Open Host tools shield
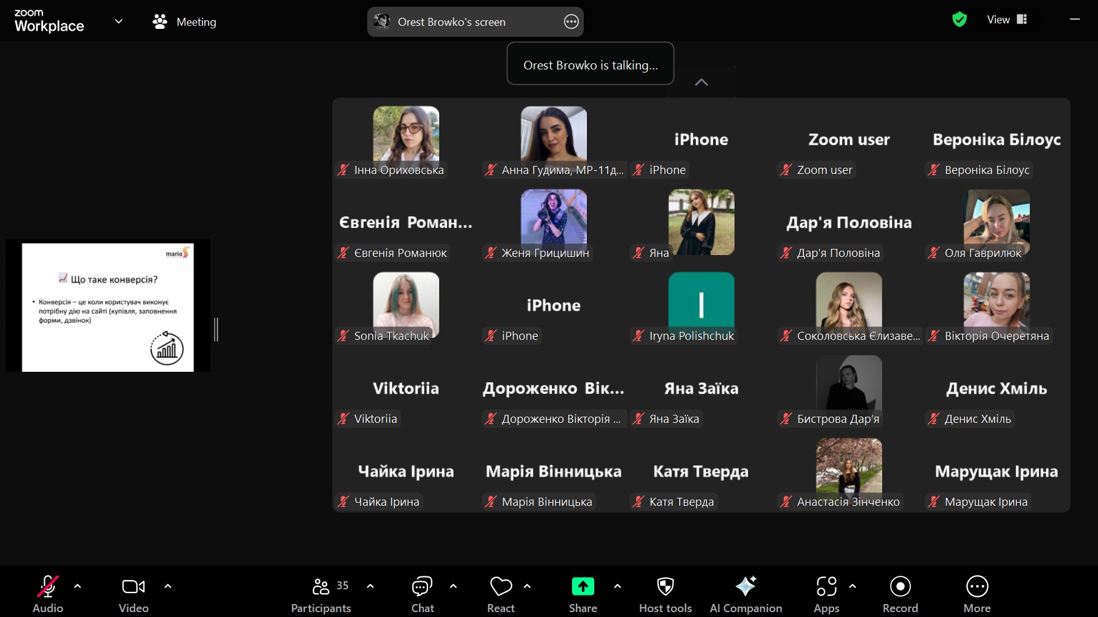This screenshot has width=1098, height=617. pos(665,587)
